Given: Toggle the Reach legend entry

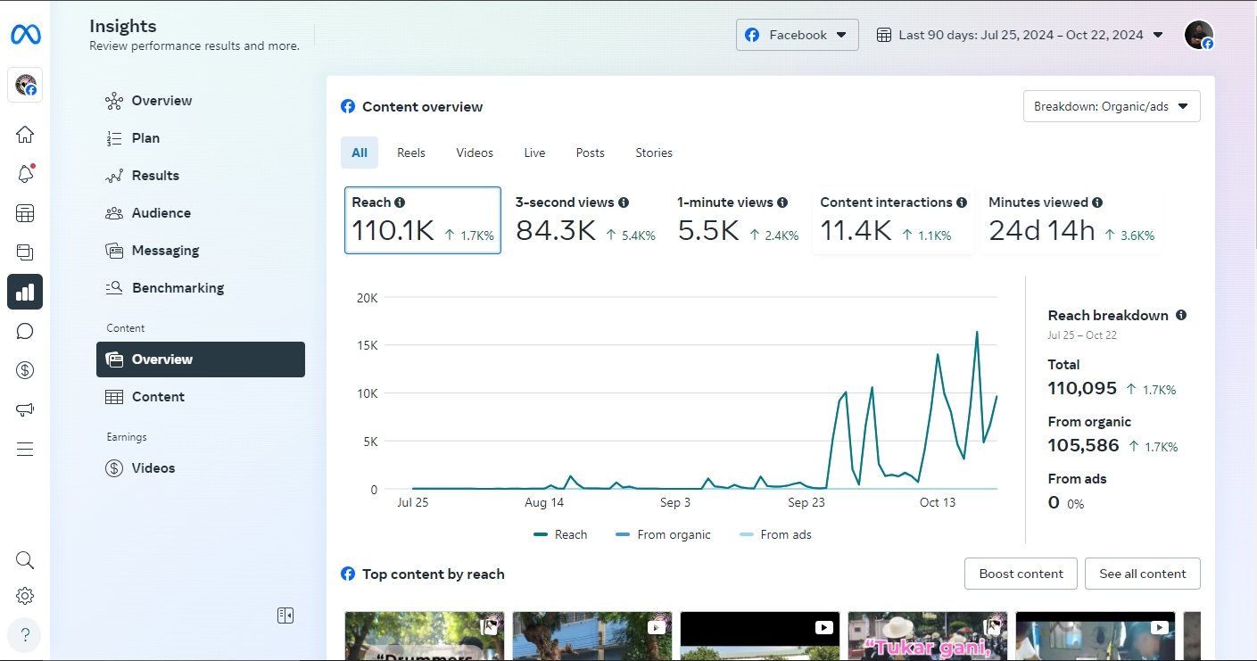Looking at the screenshot, I should (x=560, y=534).
